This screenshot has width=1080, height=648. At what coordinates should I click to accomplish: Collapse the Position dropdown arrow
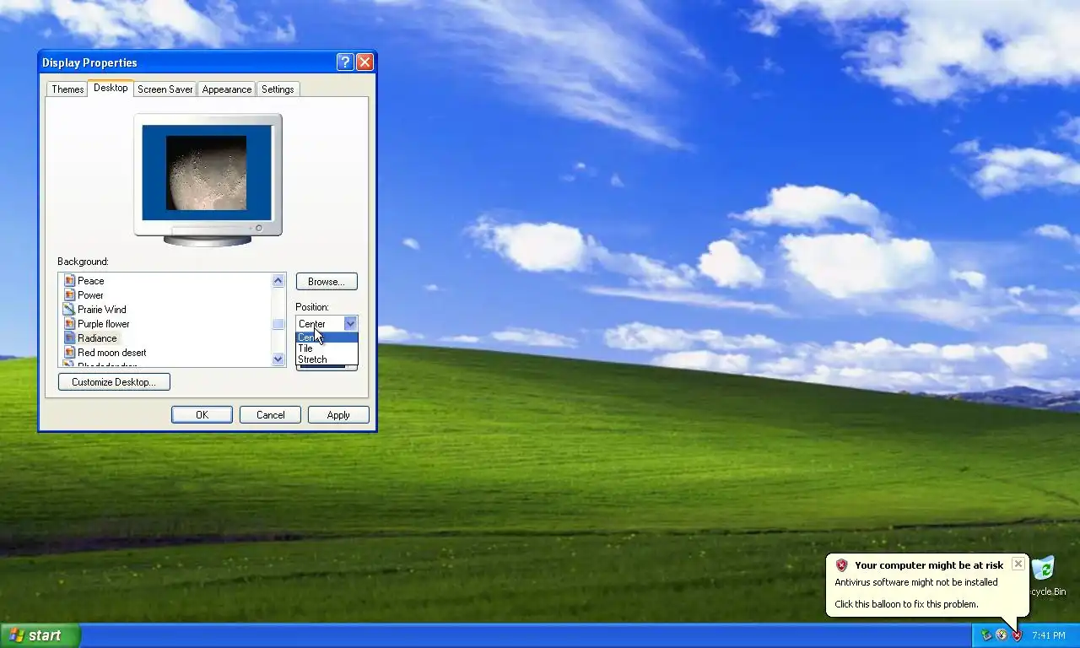(350, 324)
